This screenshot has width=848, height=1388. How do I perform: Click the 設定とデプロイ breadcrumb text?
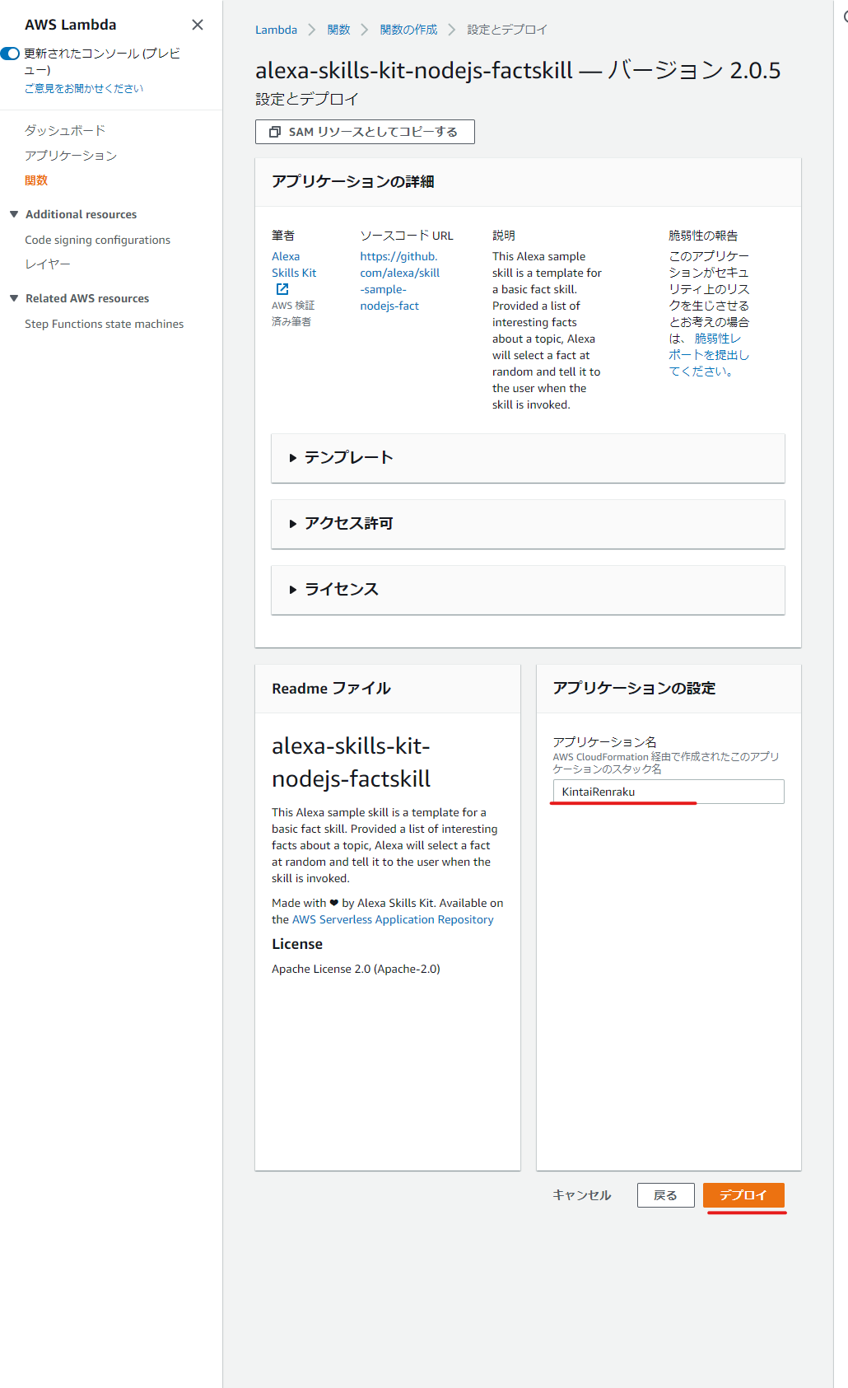507,30
